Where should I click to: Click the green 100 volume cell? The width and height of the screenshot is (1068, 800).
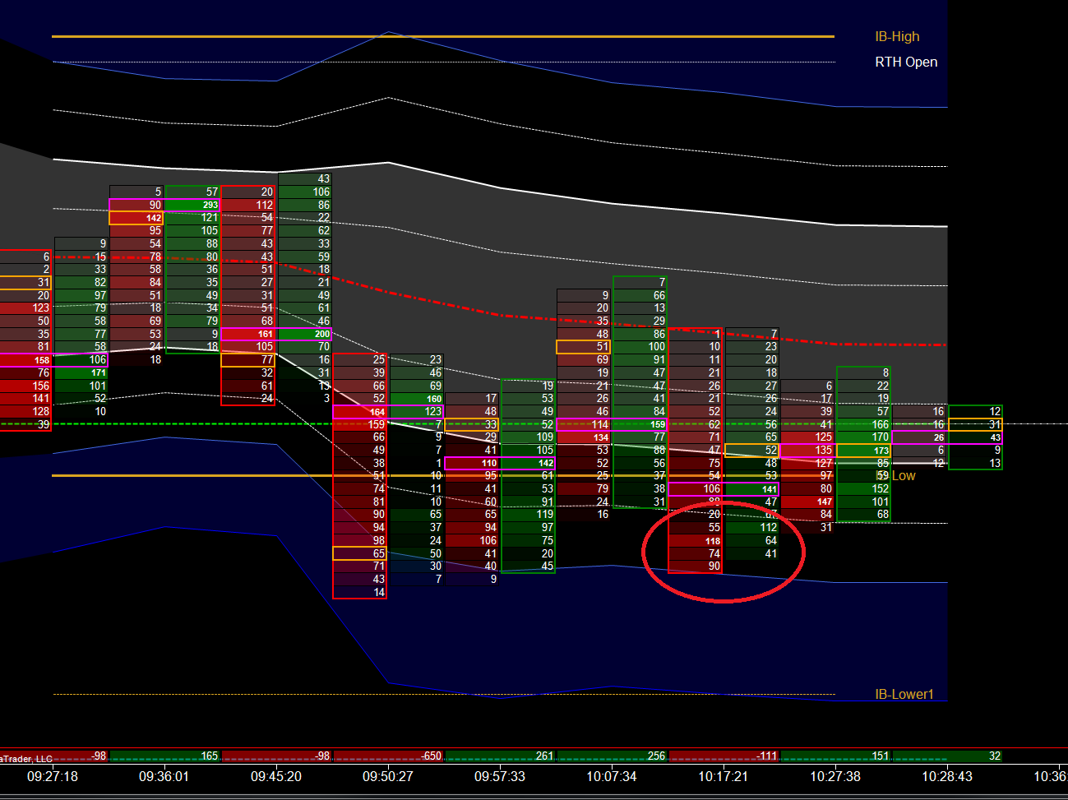[x=640, y=347]
